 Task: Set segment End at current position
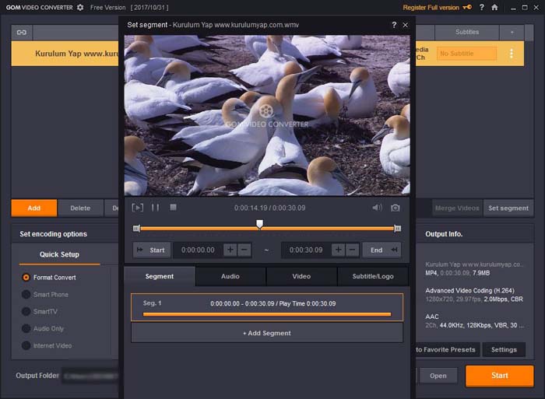click(x=381, y=250)
